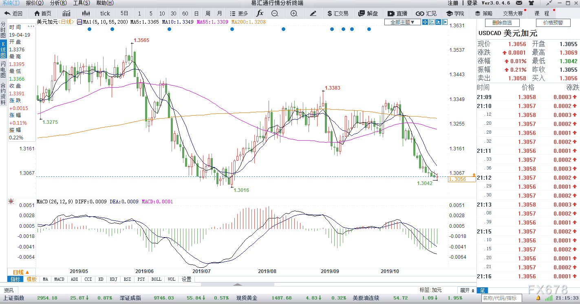Switch to 闪电图 side tab
The image size is (580, 304).
point(3,70)
